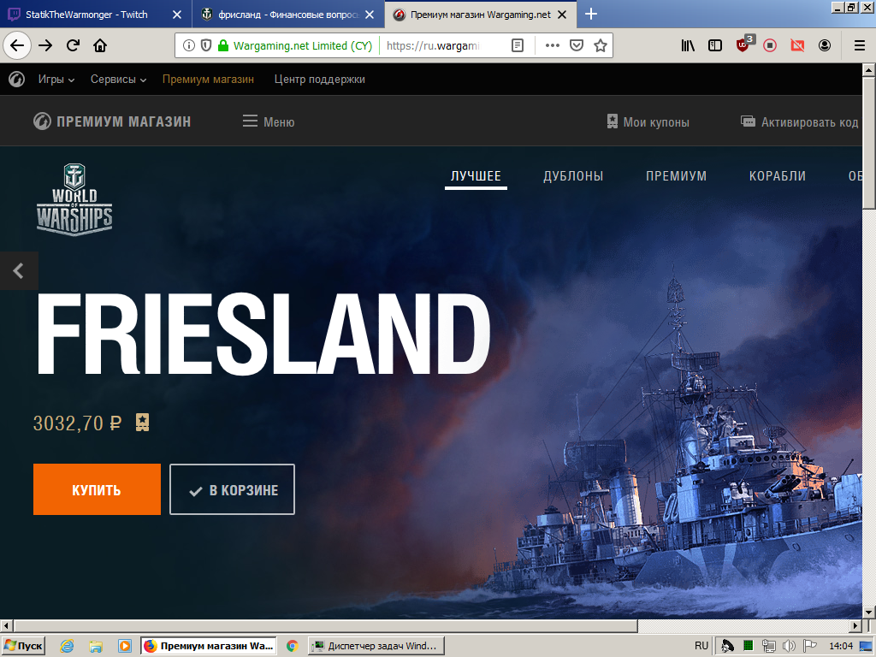Bookmark this page with star icon

pyautogui.click(x=600, y=45)
